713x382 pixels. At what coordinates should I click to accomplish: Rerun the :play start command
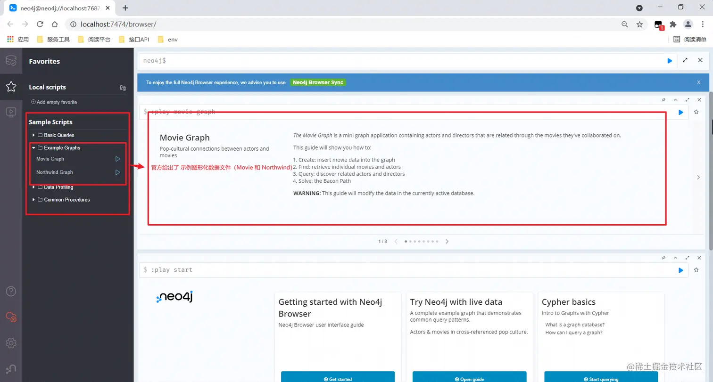680,270
